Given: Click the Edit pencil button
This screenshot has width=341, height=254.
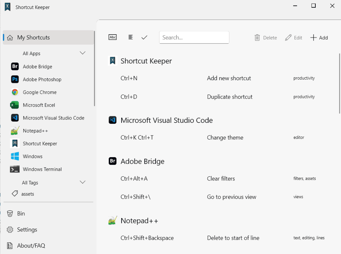Looking at the screenshot, I should (294, 38).
